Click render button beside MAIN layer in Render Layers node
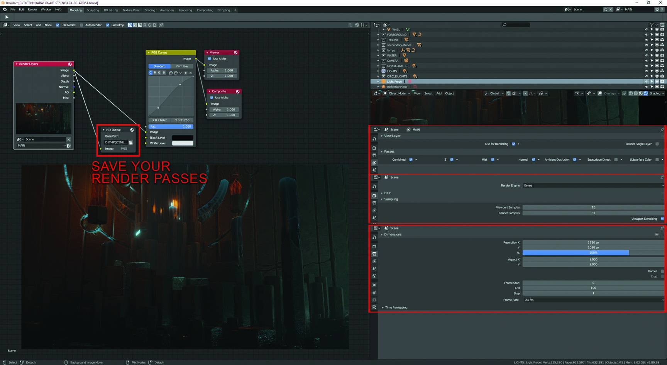Viewport: 667px width, 365px height. coord(69,146)
